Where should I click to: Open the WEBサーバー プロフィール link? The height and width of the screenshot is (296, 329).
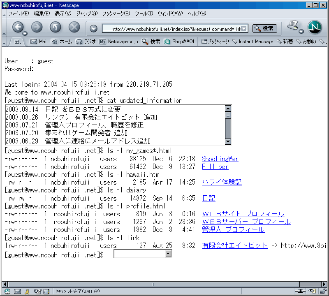[x=246, y=222]
